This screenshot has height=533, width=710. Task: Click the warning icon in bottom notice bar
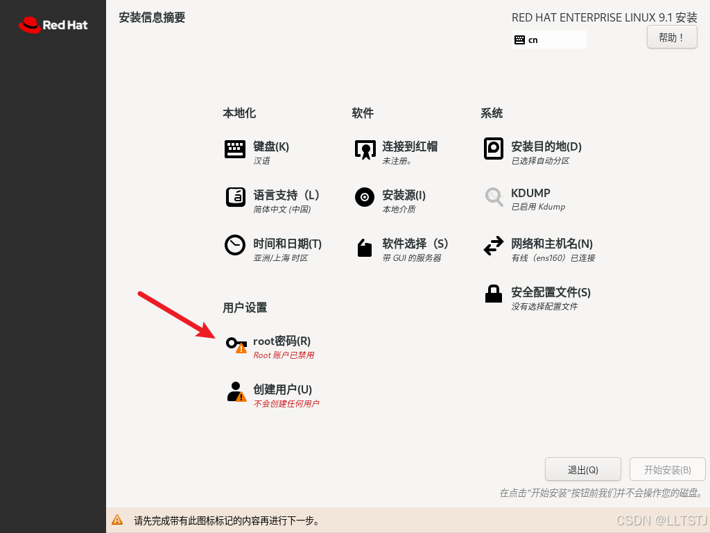[x=117, y=520]
